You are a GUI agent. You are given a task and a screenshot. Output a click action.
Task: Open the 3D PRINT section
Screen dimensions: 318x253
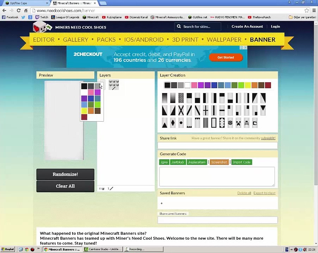click(x=185, y=40)
